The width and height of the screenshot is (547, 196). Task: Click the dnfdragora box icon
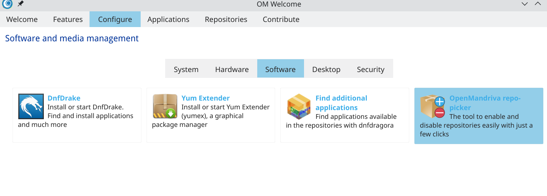point(299,106)
